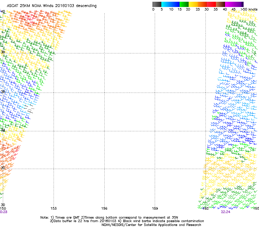The height and width of the screenshot is (227, 259).
Task: Click the ASCAT 25KM NOAA Winds title
Action: pyautogui.click(x=51, y=6)
